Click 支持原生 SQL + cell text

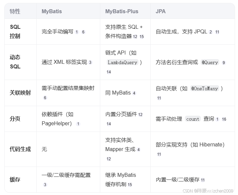point(124,27)
